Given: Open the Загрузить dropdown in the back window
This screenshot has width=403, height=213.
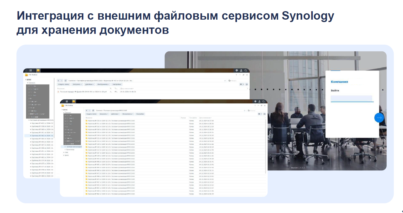Looking at the screenshot, I should coord(77,84).
